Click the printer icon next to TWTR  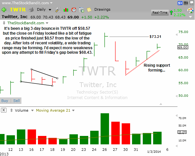coord(31,10)
